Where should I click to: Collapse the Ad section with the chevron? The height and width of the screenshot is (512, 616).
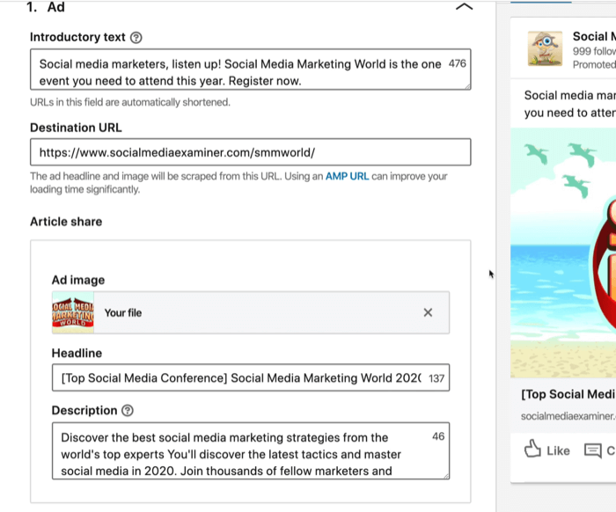click(464, 7)
